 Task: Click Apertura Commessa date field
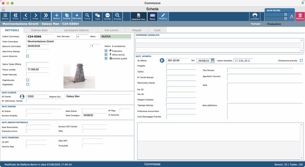click(37, 46)
